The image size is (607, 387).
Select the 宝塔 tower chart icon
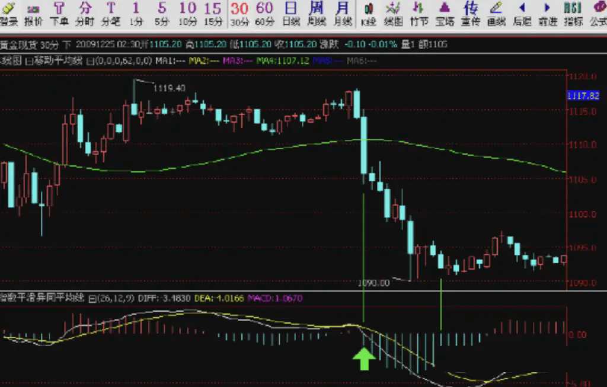pyautogui.click(x=445, y=14)
